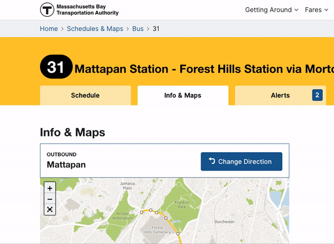Open Schedules & Maps breadcrumb
The height and width of the screenshot is (244, 334).
[x=95, y=28]
